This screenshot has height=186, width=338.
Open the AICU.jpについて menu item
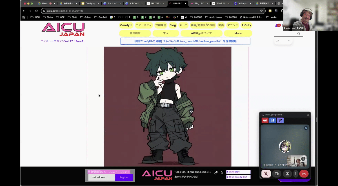click(x=201, y=33)
